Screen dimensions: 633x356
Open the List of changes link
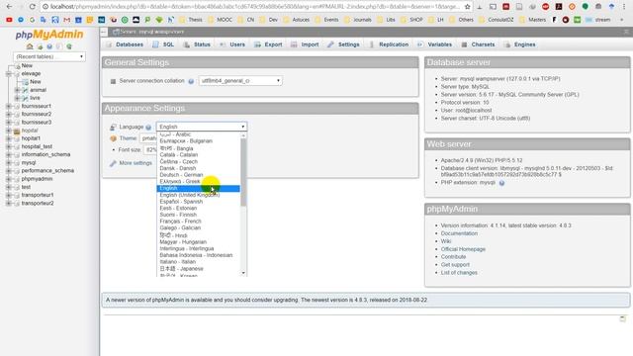(459, 273)
